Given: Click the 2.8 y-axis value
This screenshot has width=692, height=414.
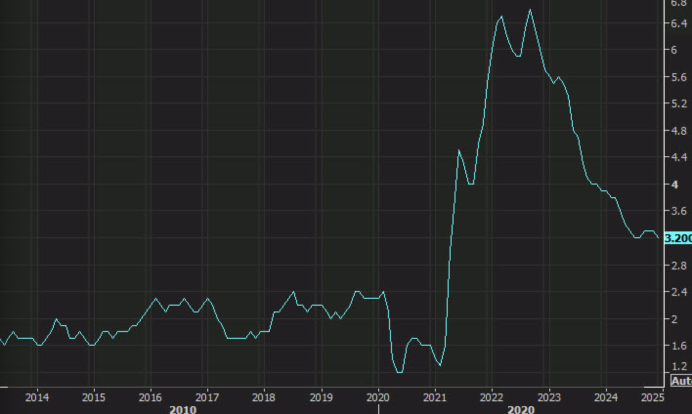Looking at the screenshot, I should [x=679, y=265].
